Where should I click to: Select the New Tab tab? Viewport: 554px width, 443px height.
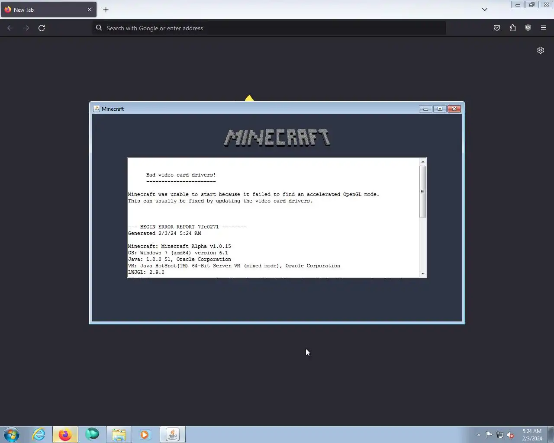tap(48, 10)
